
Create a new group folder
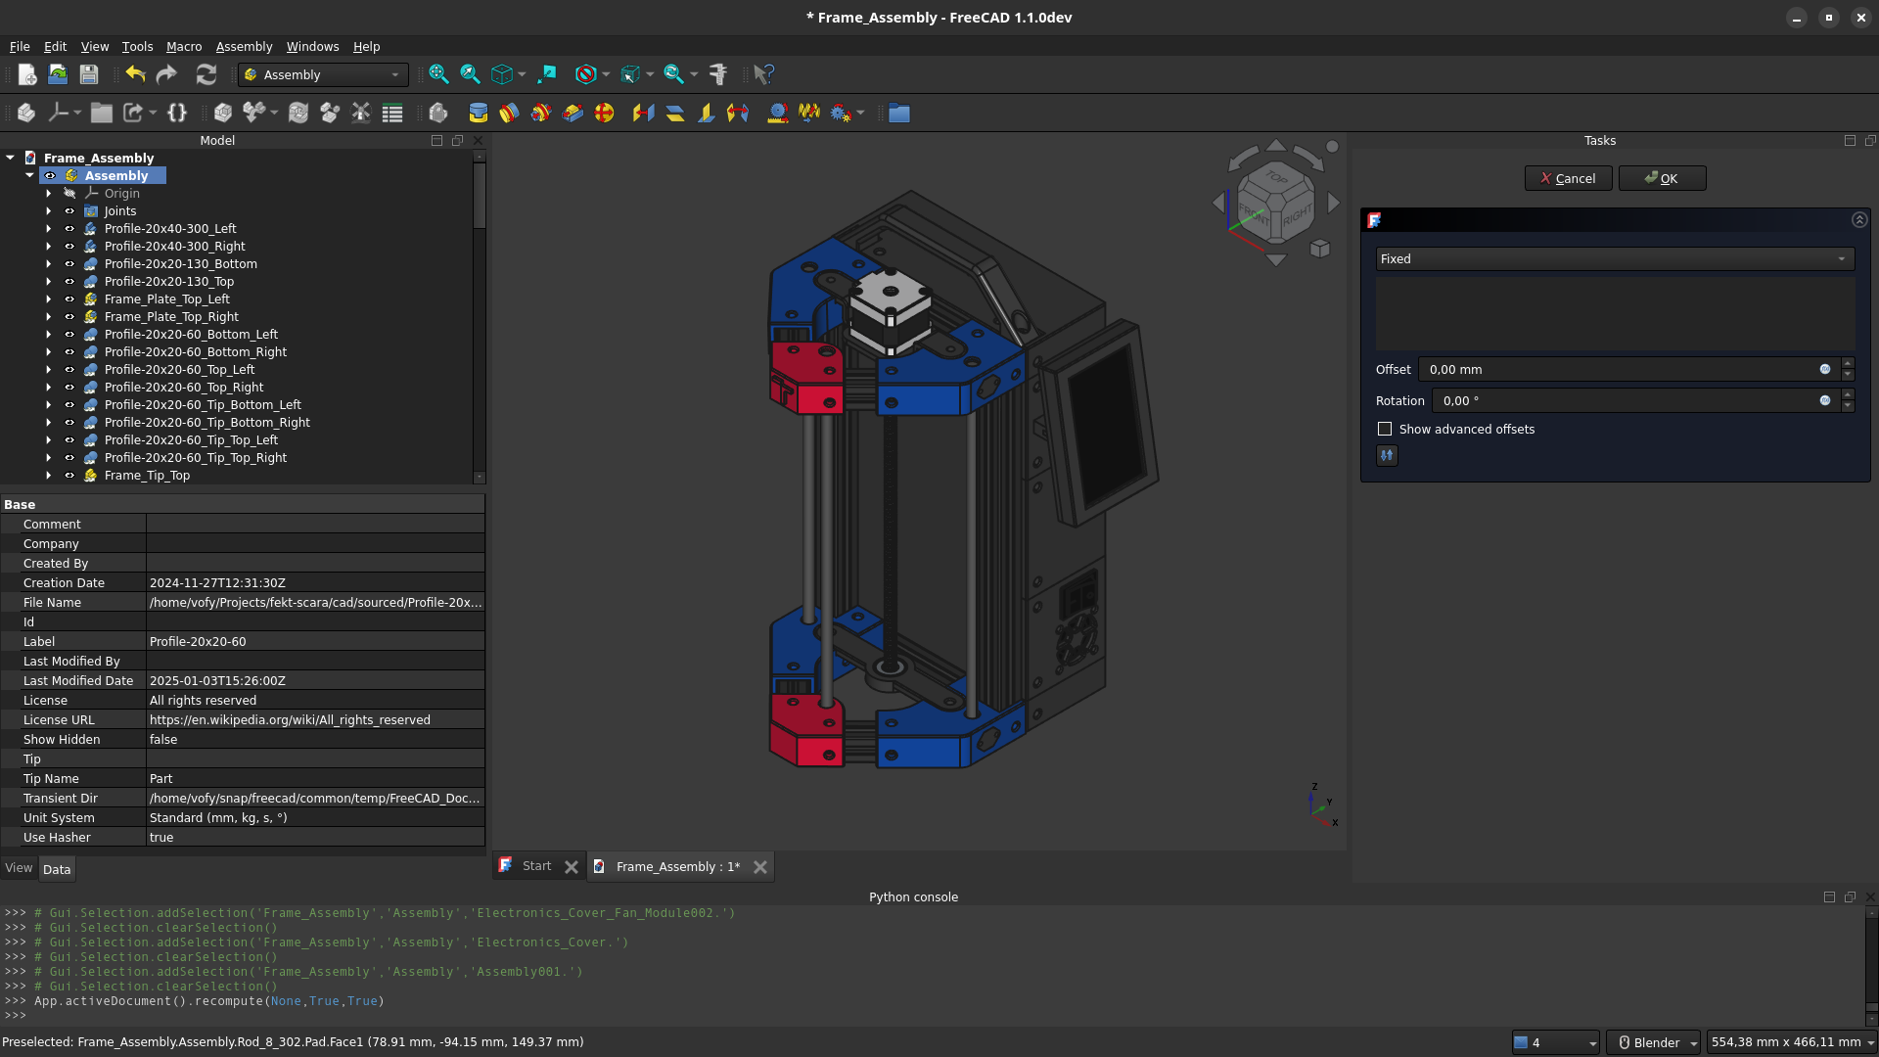(102, 114)
